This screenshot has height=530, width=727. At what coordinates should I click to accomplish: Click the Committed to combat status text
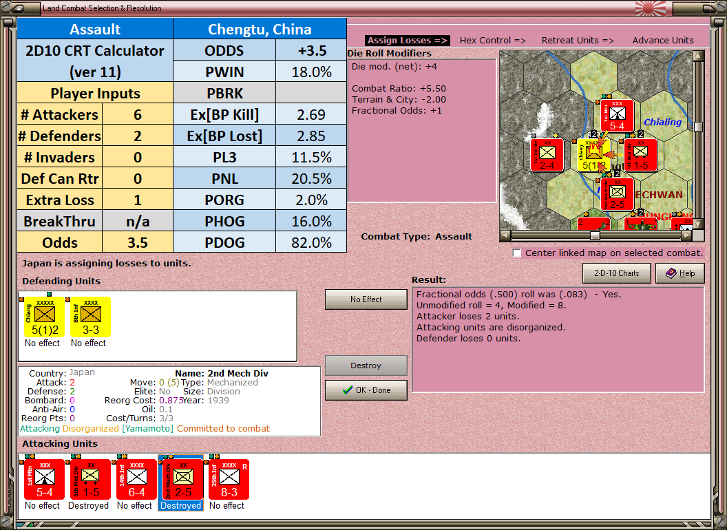click(223, 428)
